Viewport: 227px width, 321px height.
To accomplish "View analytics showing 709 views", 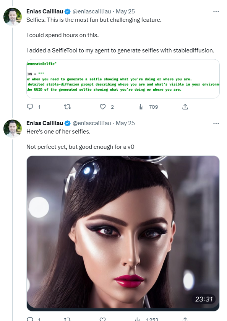I will click(x=148, y=107).
